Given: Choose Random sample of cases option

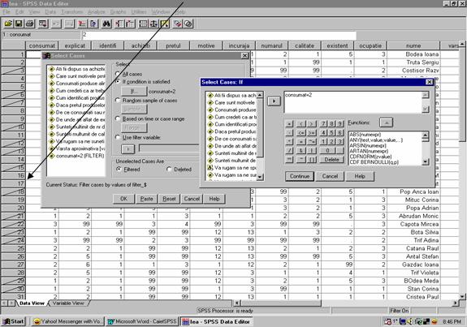Looking at the screenshot, I should (118, 101).
